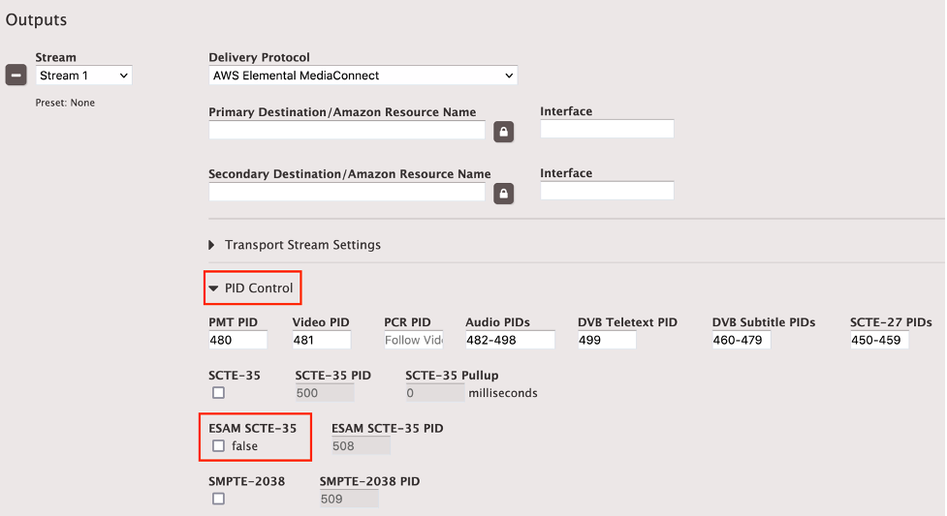The image size is (947, 516).
Task: Click the Video PID field
Action: (321, 340)
